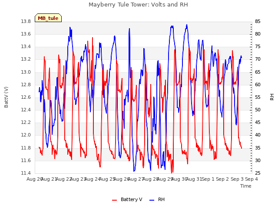Click the 25 tick on the RH axis

point(258,173)
